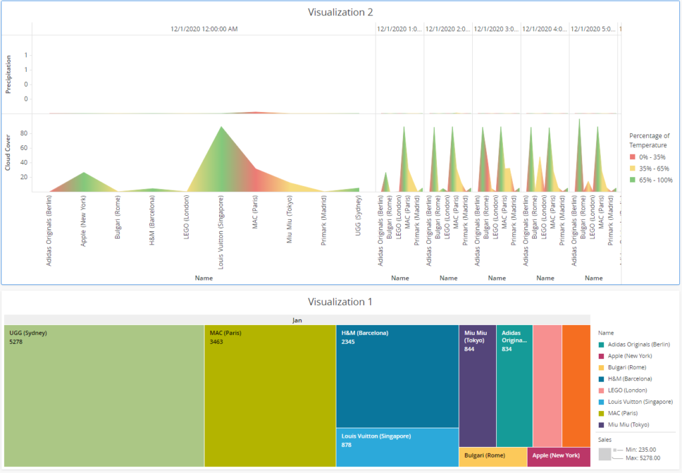Click the UGG (Sydney) x-axis label
This screenshot has width=682, height=473.
[358, 216]
